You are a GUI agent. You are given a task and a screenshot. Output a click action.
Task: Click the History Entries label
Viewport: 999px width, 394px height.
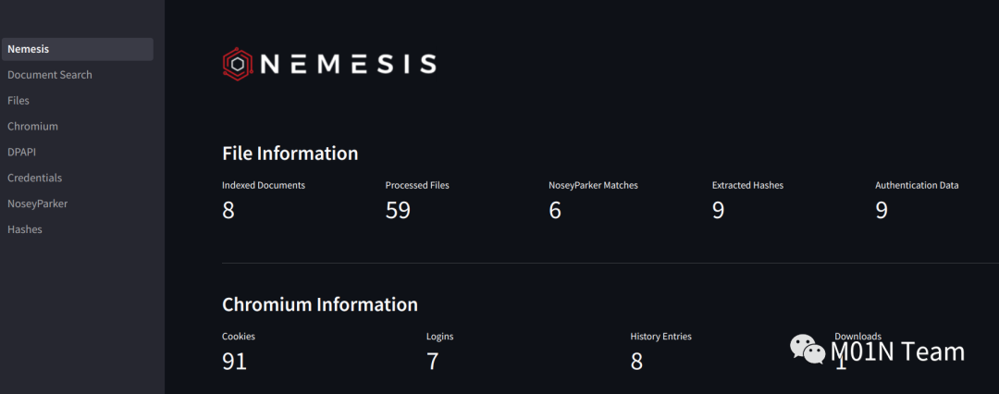660,336
